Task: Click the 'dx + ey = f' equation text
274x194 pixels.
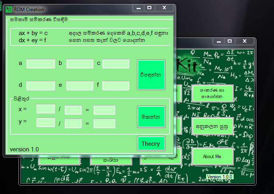Action: (x=32, y=40)
